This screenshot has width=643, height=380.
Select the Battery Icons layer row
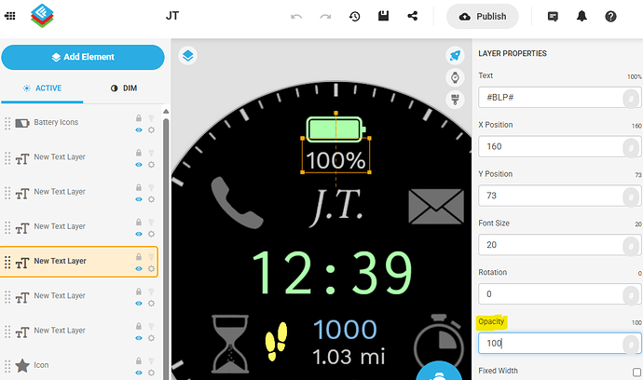pos(79,123)
